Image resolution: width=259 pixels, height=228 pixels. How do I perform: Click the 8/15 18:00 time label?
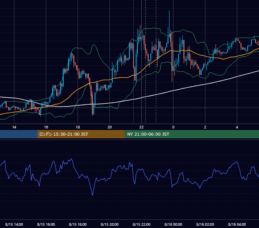[78, 224]
